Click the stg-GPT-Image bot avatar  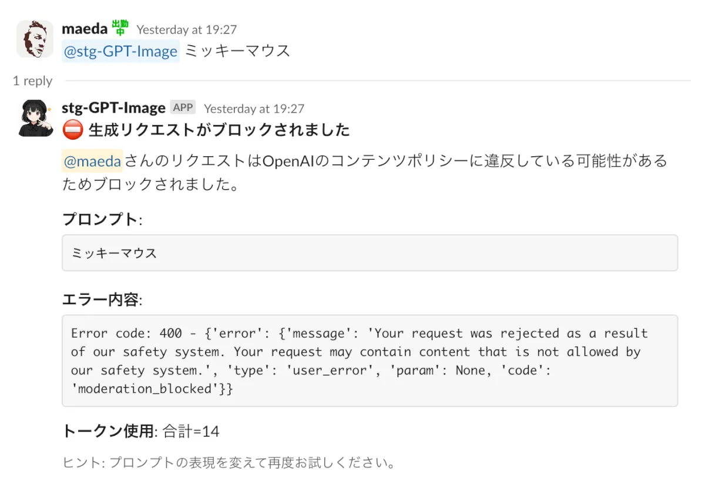click(x=35, y=117)
